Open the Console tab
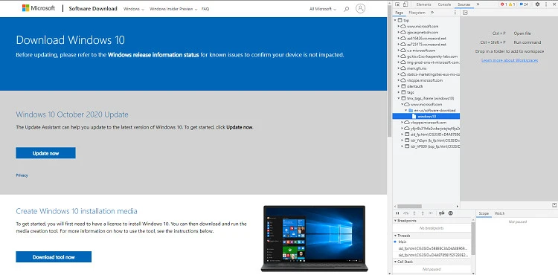 [444, 4]
